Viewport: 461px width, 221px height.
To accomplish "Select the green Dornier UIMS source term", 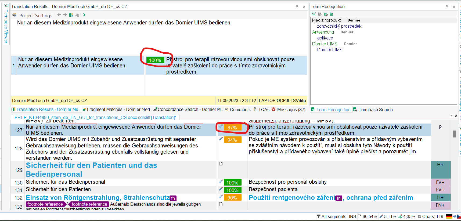I will coord(325,44).
